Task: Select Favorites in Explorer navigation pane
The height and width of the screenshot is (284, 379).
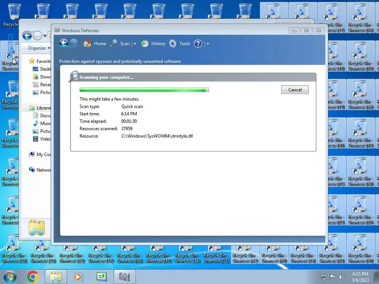Action: pos(40,61)
